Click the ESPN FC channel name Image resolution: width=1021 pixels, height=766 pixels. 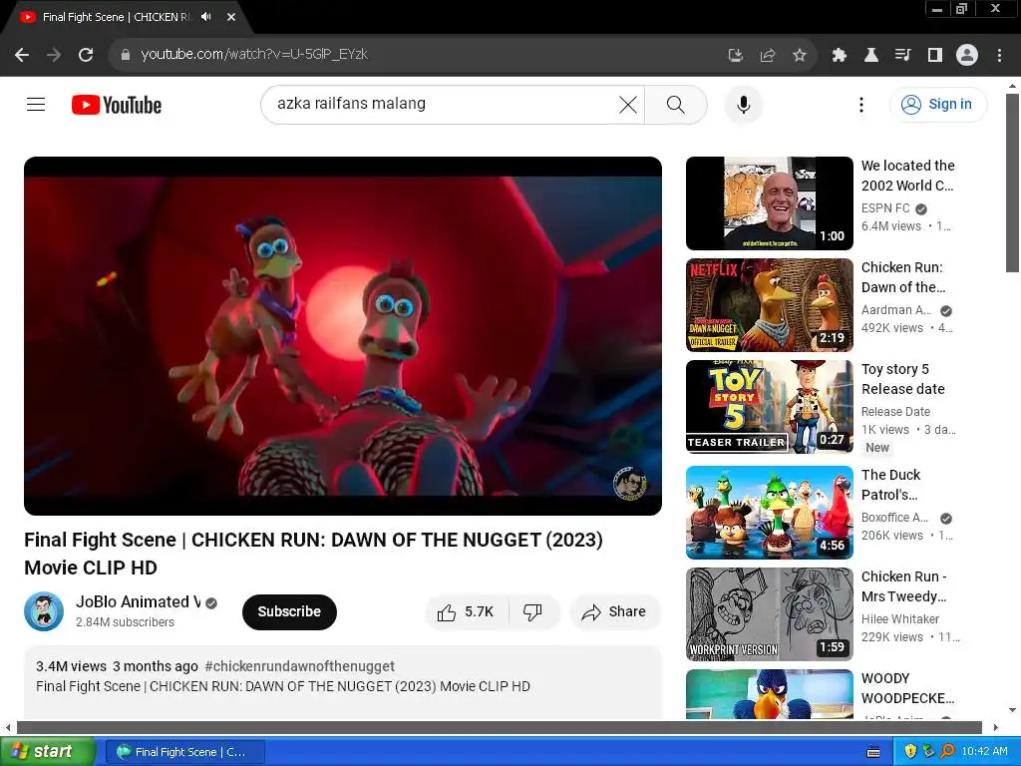pos(885,208)
